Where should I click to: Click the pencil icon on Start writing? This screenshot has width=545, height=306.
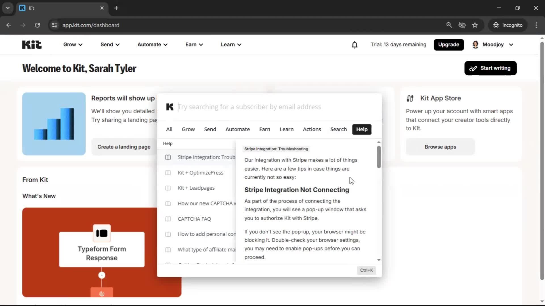point(473,68)
